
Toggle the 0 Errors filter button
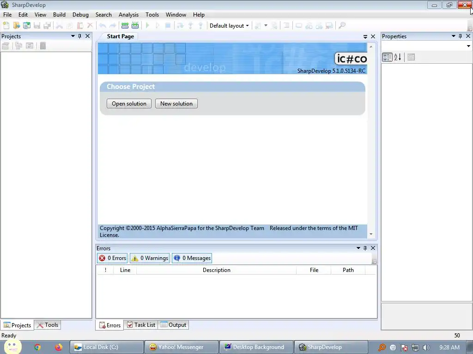(113, 258)
